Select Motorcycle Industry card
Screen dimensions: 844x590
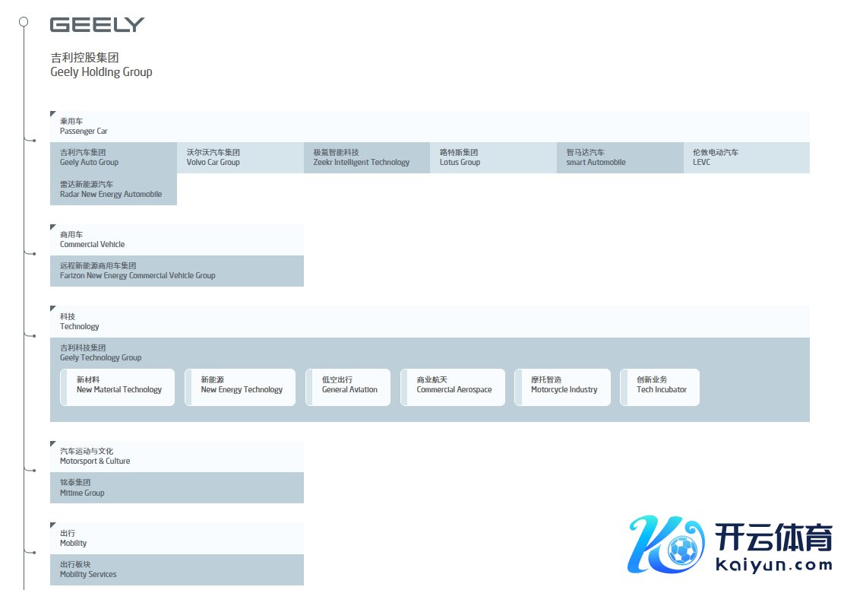[562, 388]
